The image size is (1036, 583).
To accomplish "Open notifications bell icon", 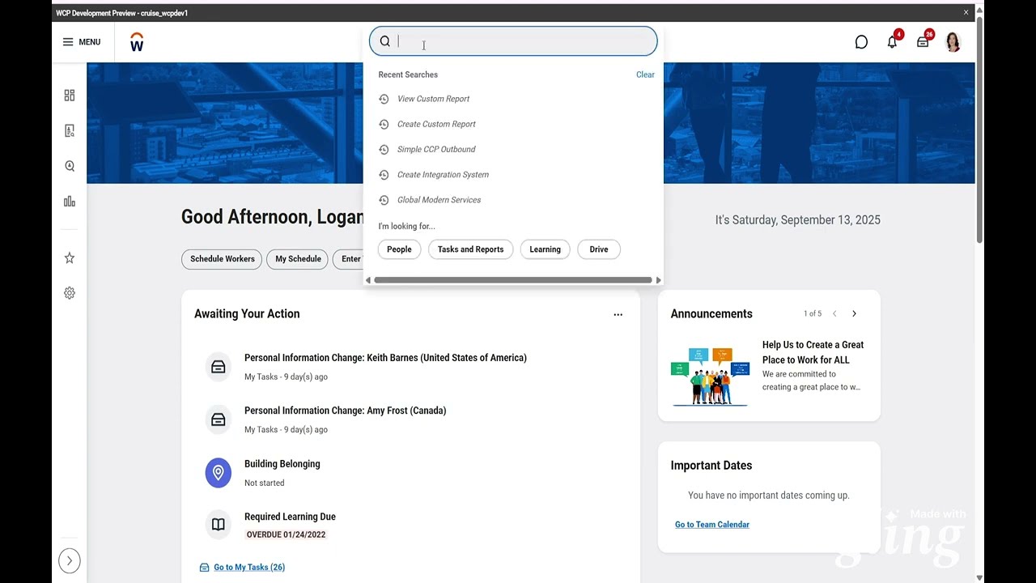I will point(892,42).
